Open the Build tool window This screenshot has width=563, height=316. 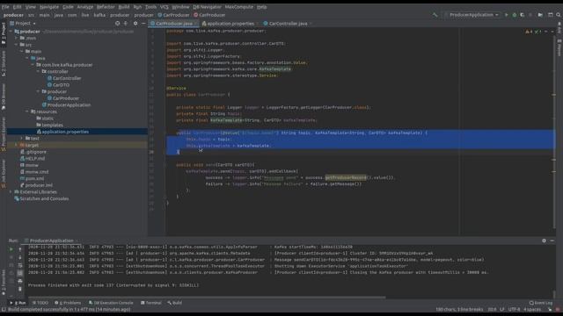175,303
